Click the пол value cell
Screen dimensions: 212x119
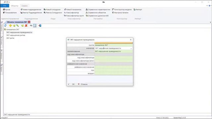[x=114, y=70]
